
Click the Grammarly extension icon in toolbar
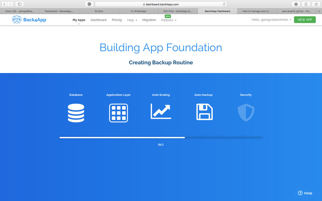(89, 4)
